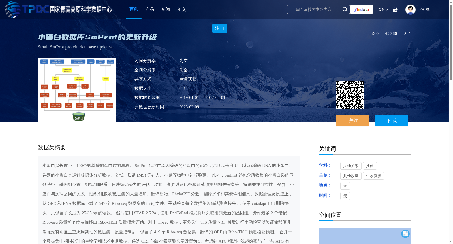Click the orange 关注 follow button
The image size is (453, 244).
coord(352,121)
